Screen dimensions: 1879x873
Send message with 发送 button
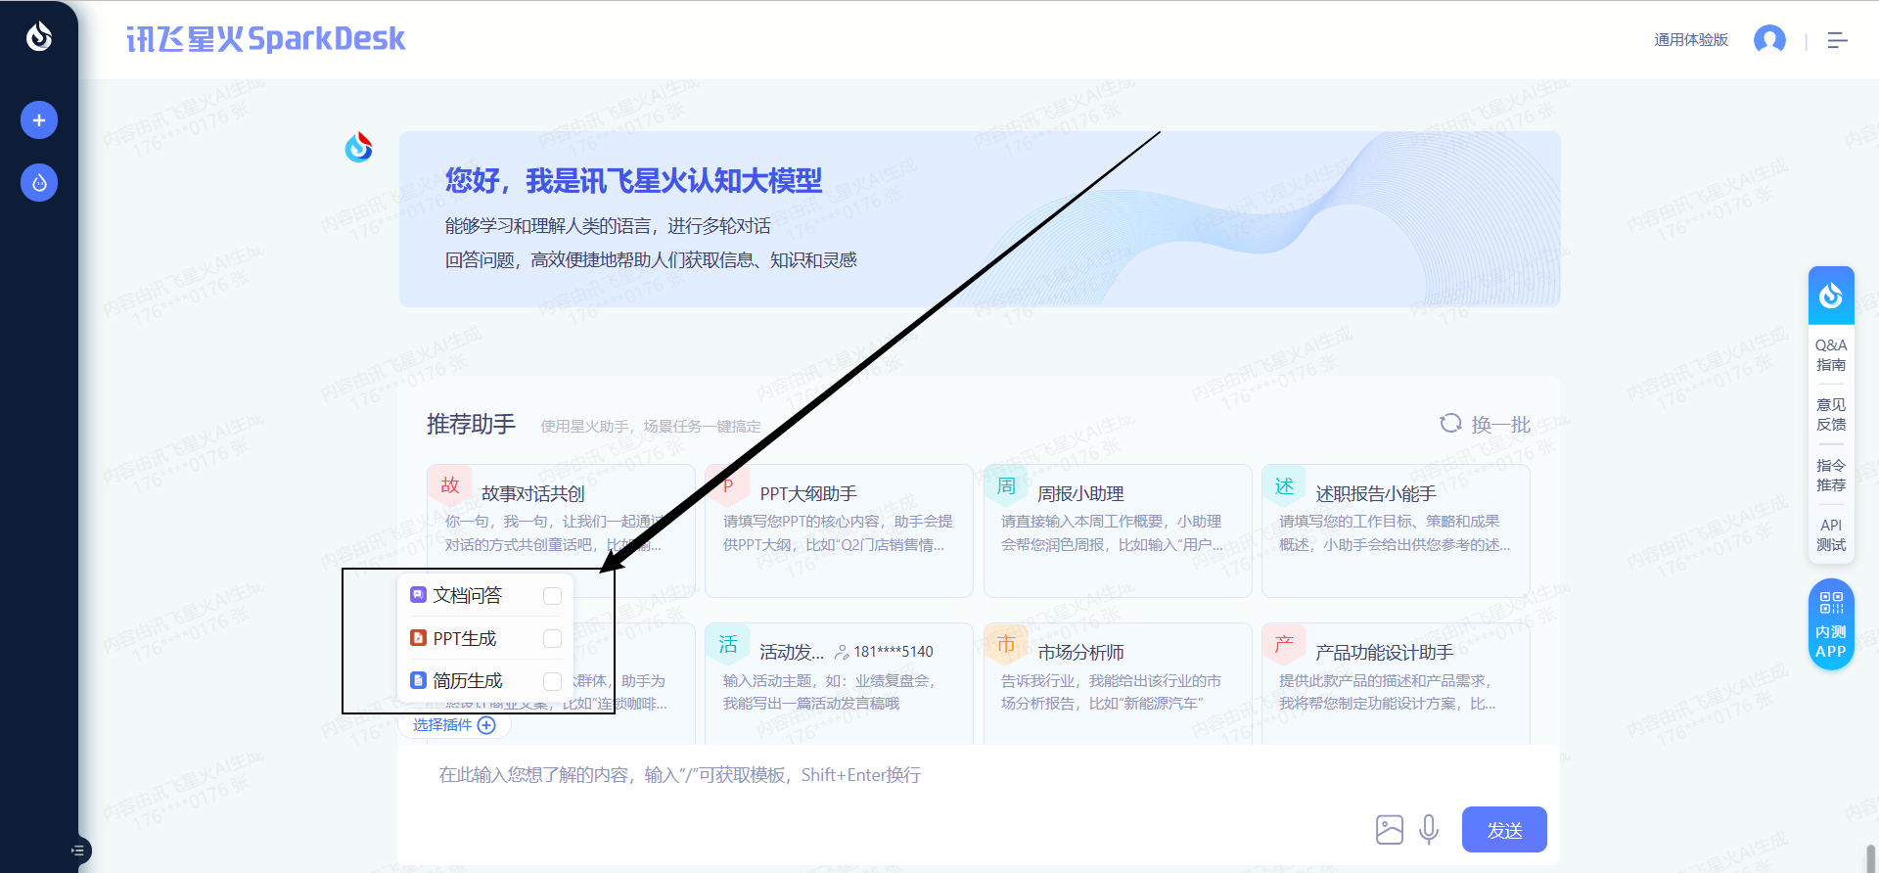coord(1504,830)
